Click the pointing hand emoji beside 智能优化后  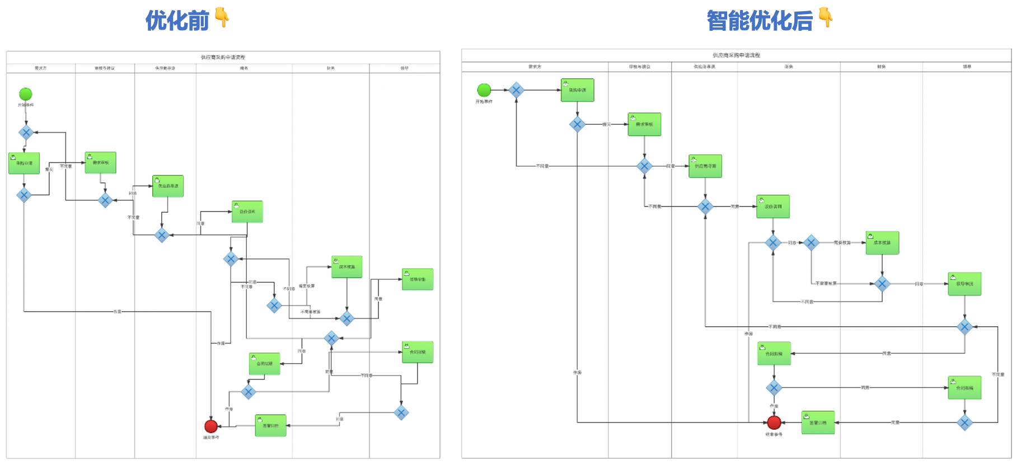click(826, 18)
